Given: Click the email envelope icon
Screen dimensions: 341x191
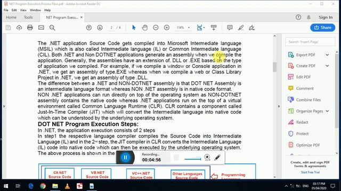Looking at the screenshot, I should (41, 28).
